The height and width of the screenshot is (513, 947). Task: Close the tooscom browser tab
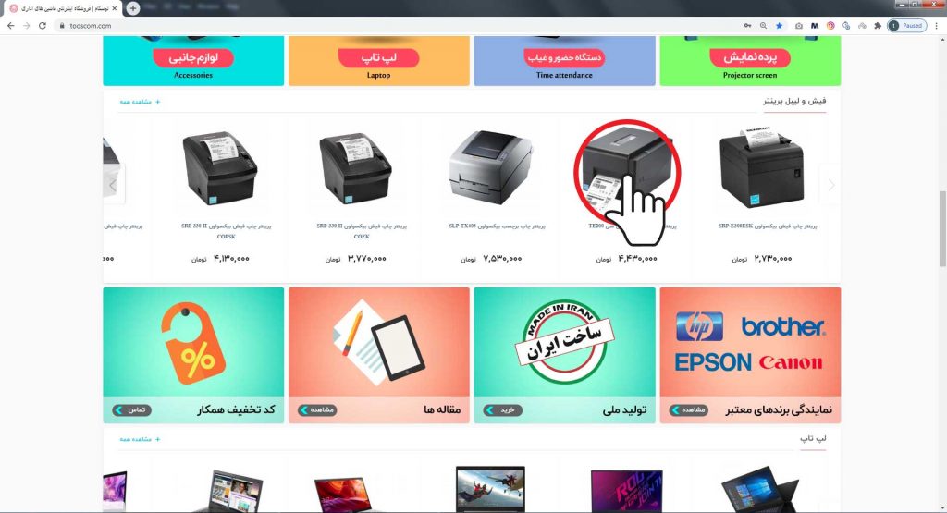point(114,8)
